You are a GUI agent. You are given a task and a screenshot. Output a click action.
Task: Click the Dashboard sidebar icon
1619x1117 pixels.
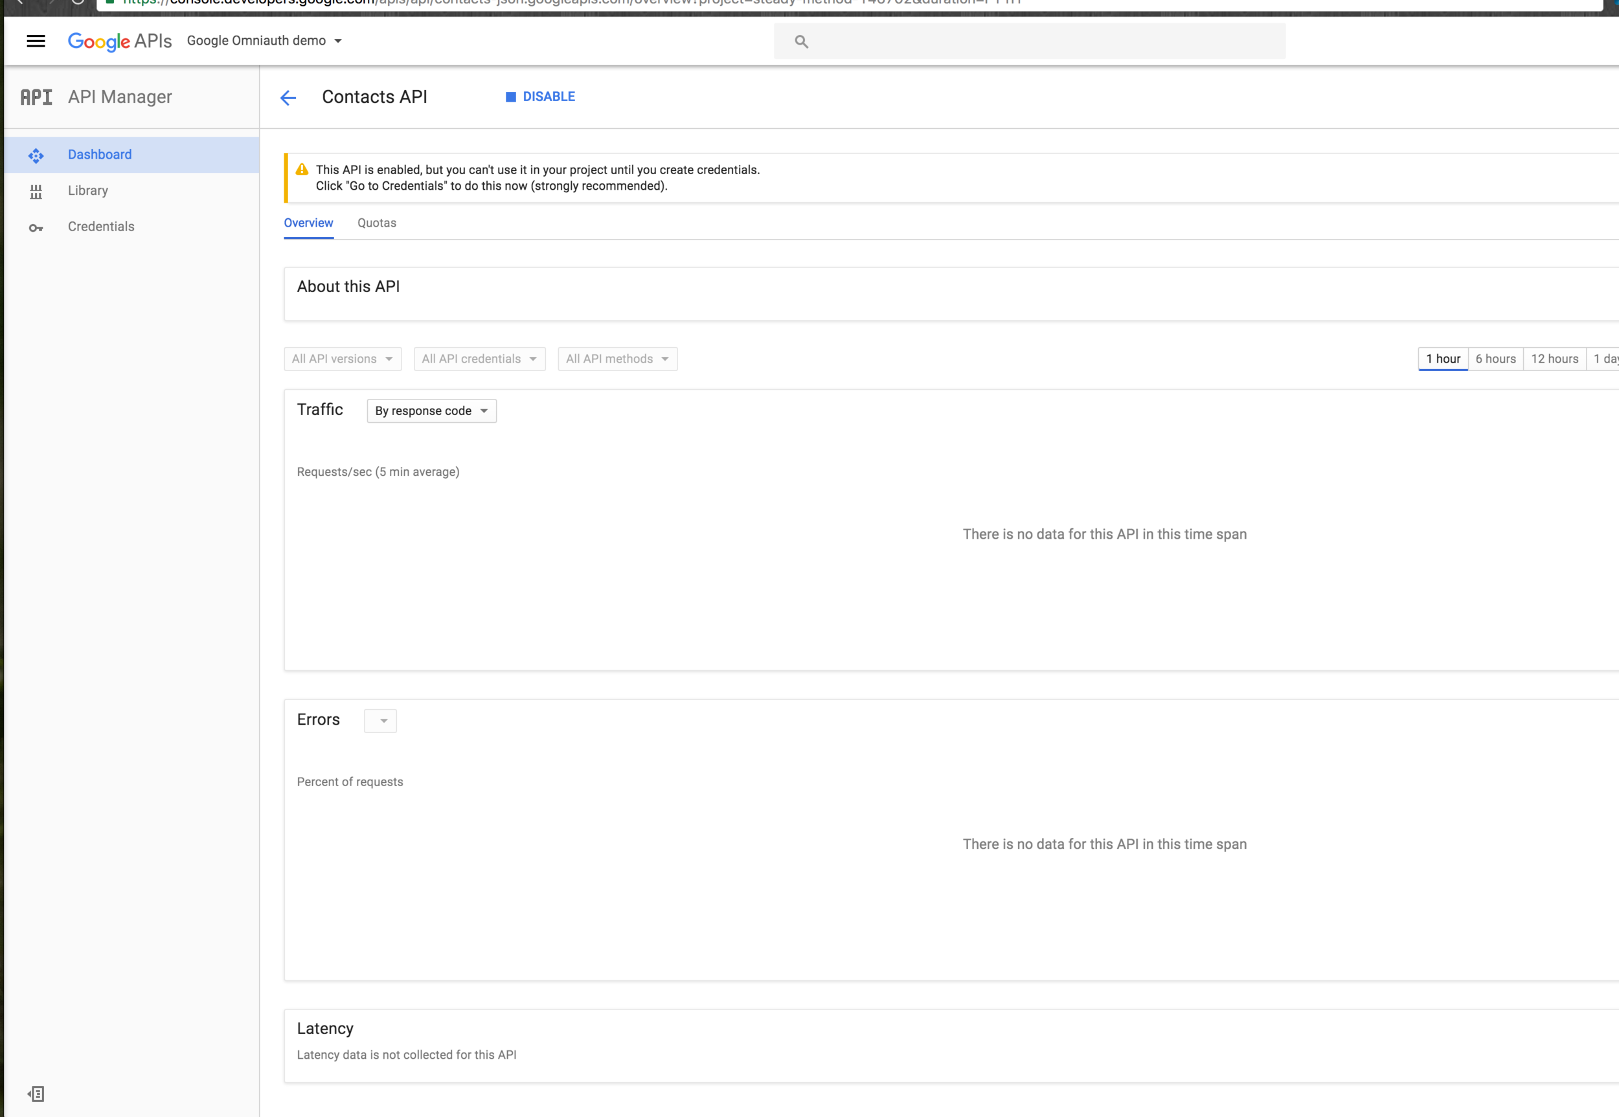point(36,155)
